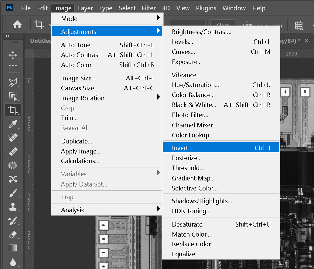This screenshot has height=269, width=314.
Task: Choose Curves adjustment
Action: coord(221,52)
